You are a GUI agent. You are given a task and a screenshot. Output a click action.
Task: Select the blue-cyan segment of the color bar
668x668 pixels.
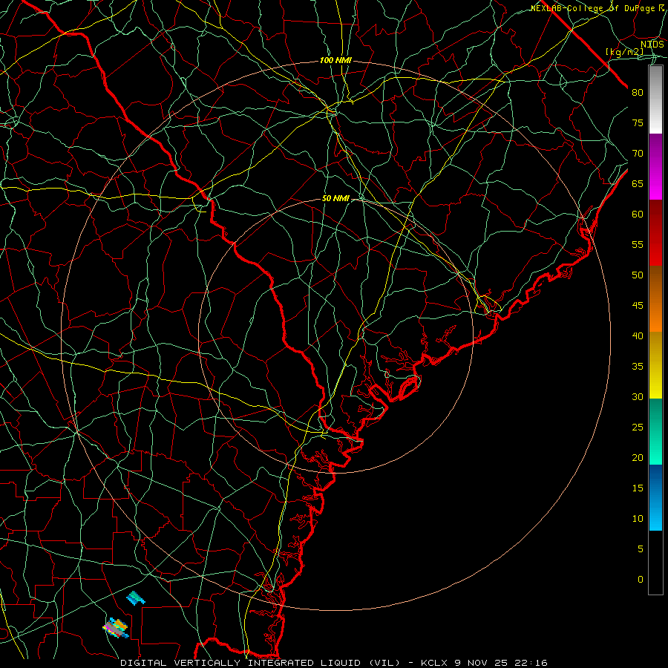(655, 497)
